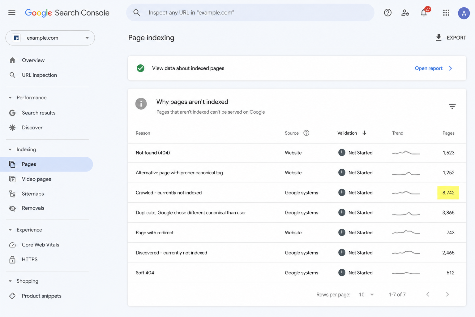Collapse the Shopping section
Image resolution: width=475 pixels, height=317 pixels.
(10, 281)
